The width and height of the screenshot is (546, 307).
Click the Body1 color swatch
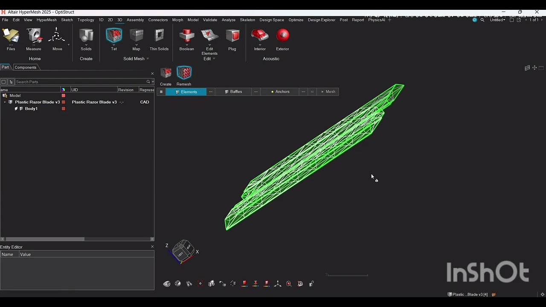[x=64, y=109]
